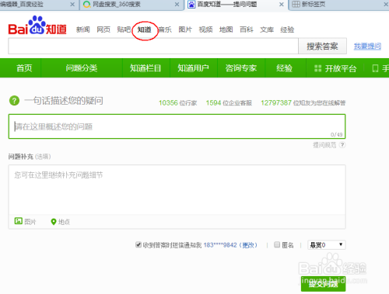
Task: Click the 1594 位企业客服 text
Action: point(229,103)
